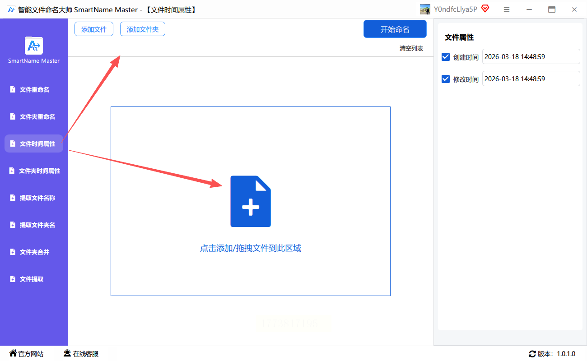Go to 文件夹时间属性 section
Image resolution: width=587 pixels, height=361 pixels.
pyautogui.click(x=34, y=171)
